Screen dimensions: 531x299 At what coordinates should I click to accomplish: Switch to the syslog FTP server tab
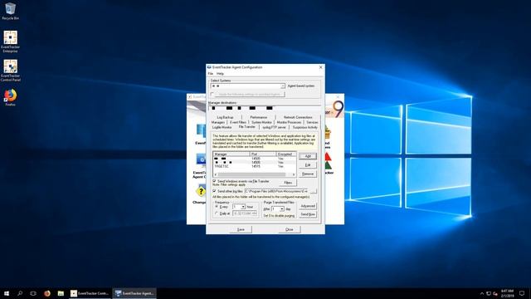point(274,127)
